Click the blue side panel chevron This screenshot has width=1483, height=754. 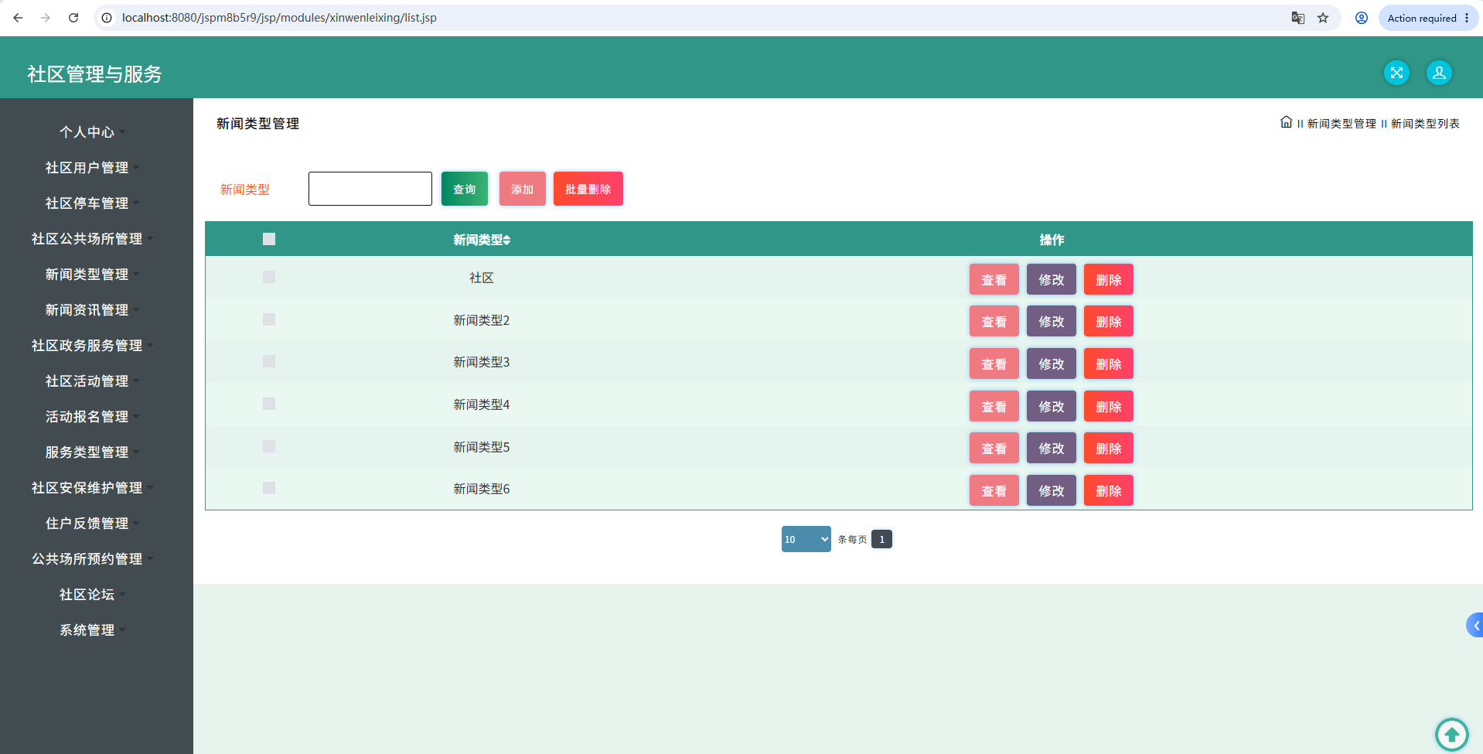1475,625
